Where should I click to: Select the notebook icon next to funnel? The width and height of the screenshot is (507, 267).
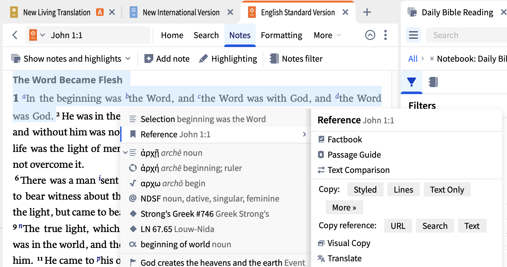tap(433, 82)
